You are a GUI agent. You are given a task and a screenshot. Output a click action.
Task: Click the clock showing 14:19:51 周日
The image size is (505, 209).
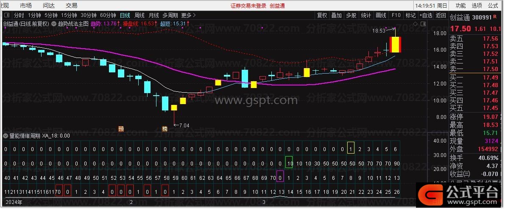[431, 5]
